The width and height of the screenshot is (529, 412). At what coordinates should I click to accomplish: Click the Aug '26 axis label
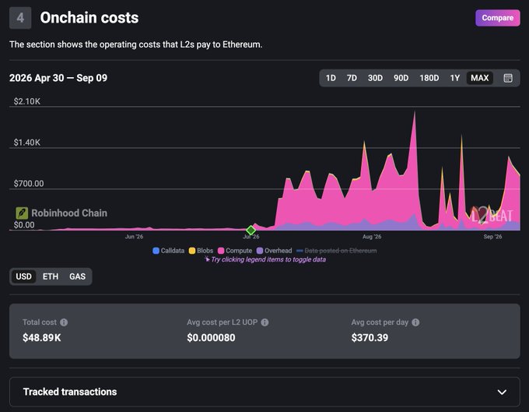(372, 237)
